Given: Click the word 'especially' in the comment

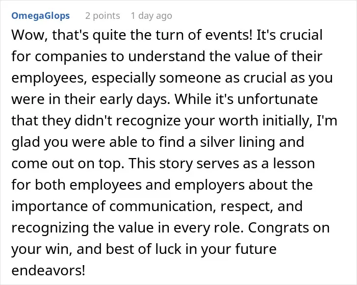Looking at the screenshot, I should 123,78.
